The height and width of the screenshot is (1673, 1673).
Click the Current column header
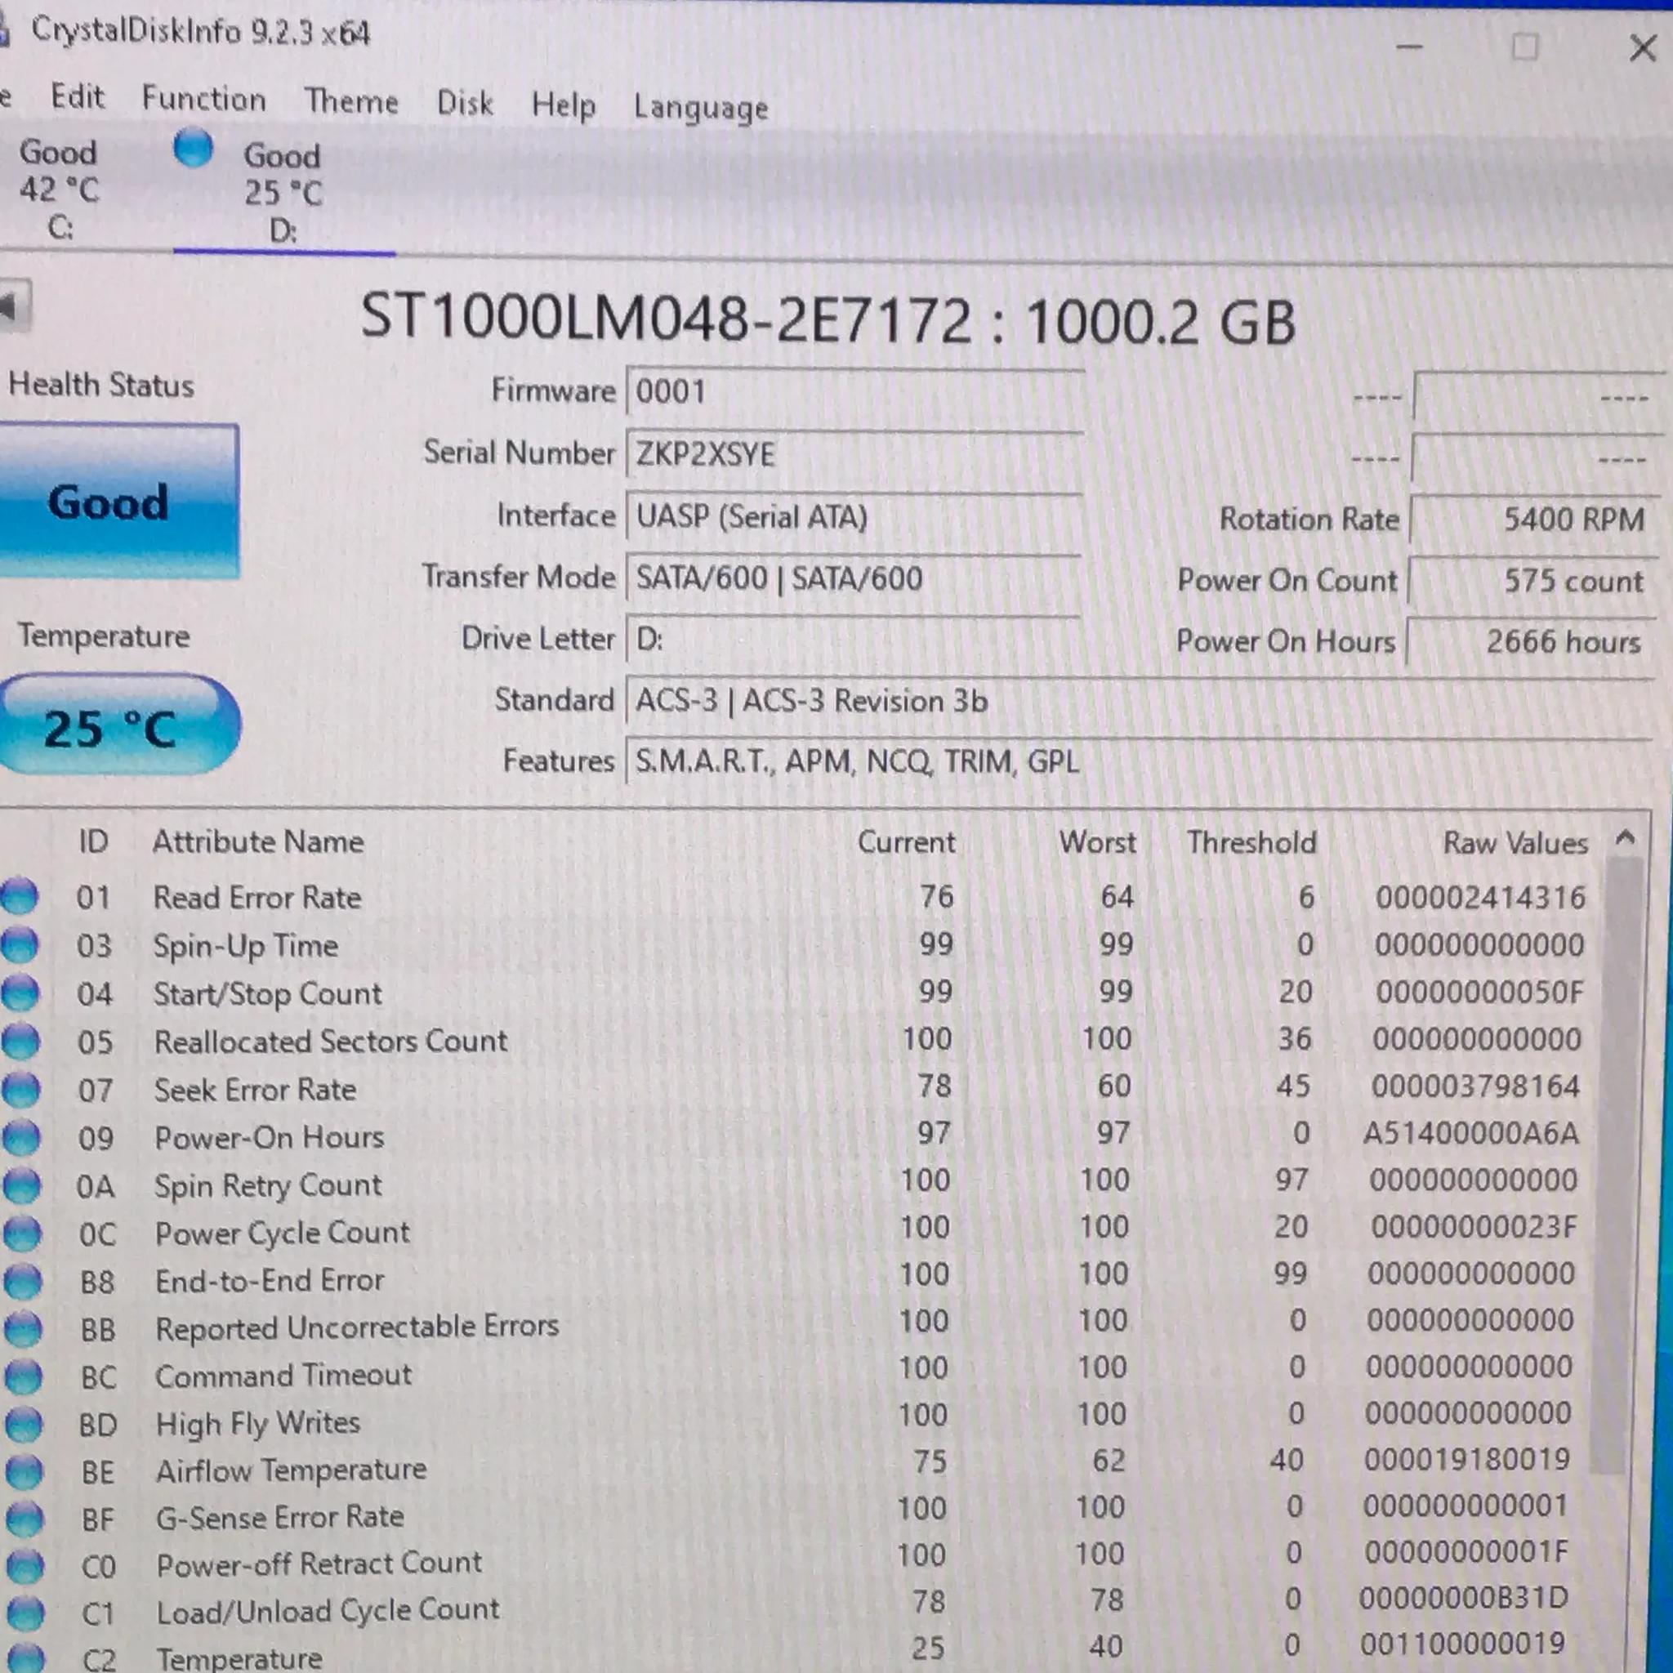(x=907, y=842)
